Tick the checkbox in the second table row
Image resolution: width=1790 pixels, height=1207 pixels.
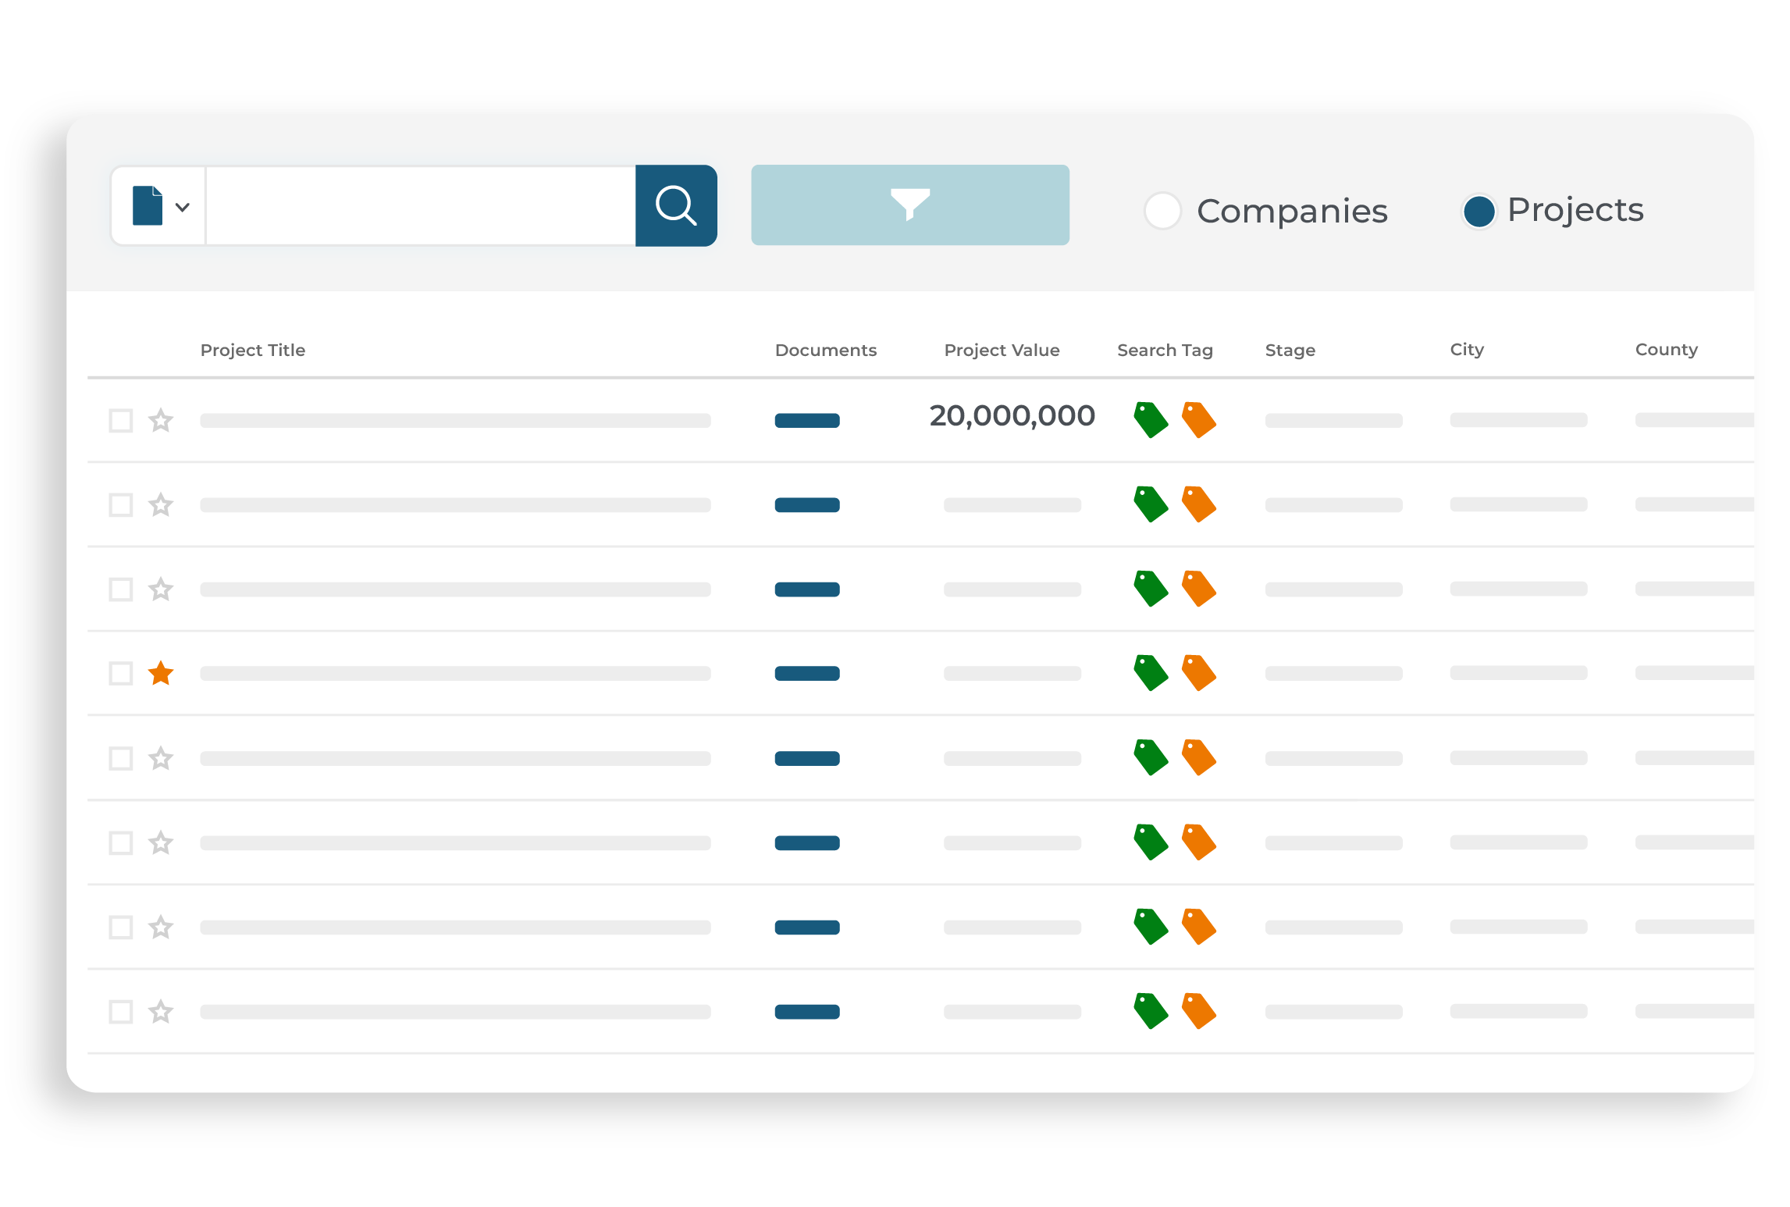(121, 505)
